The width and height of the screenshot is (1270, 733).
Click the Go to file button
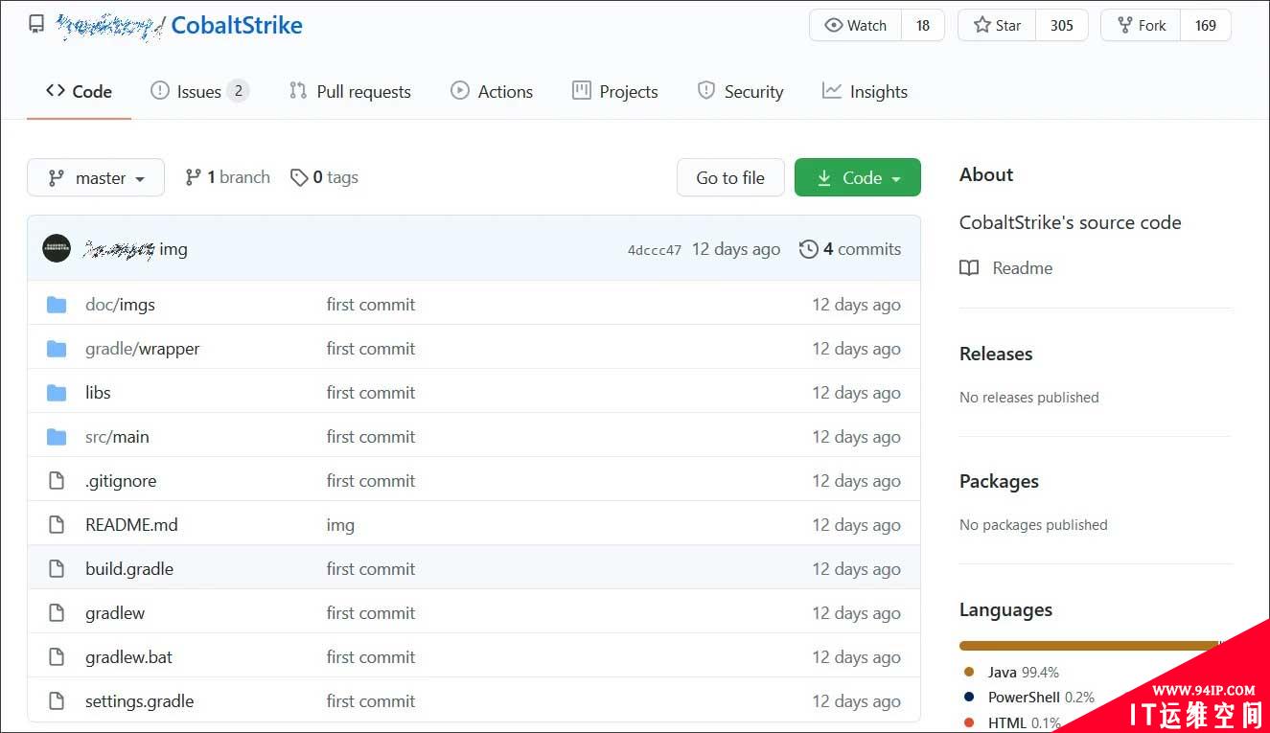[x=730, y=177]
